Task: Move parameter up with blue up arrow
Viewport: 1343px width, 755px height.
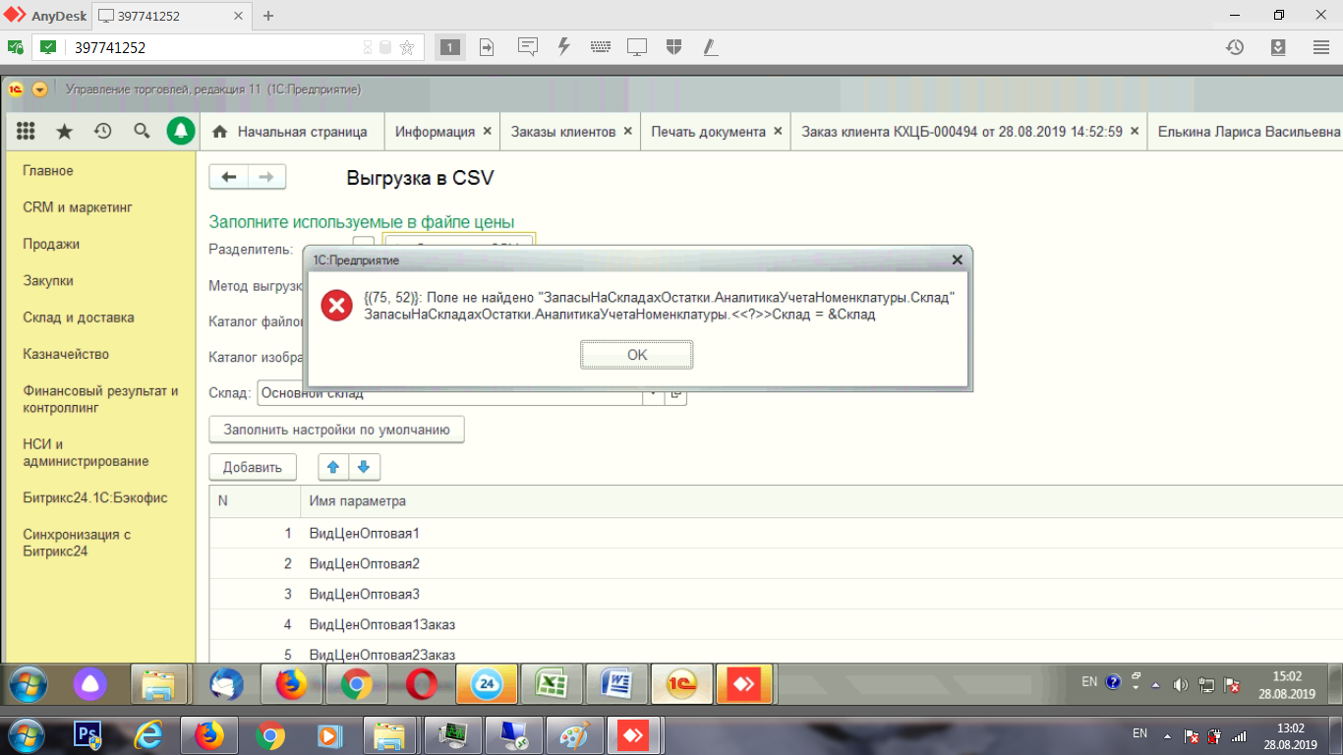Action: click(333, 467)
